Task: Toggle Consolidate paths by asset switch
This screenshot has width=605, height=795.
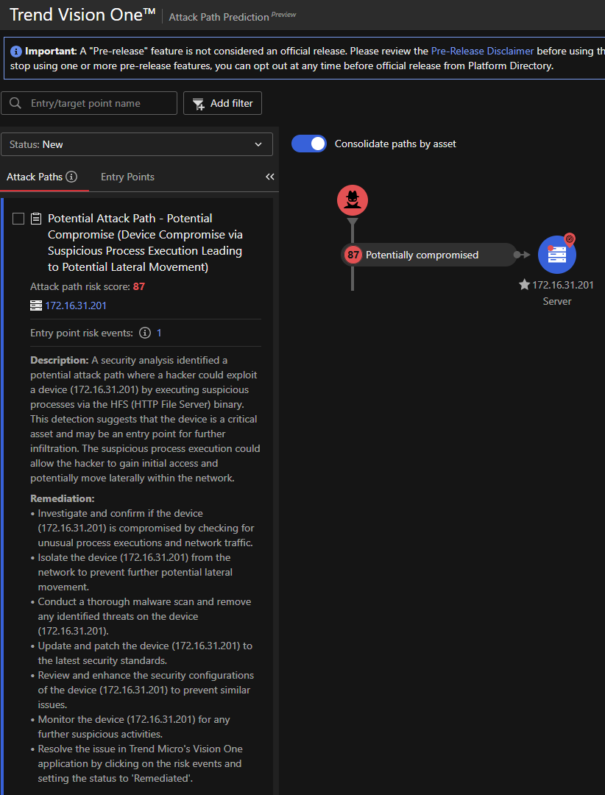Action: coord(309,144)
